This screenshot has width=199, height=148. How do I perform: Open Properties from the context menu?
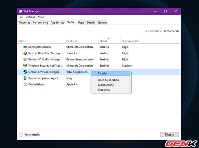point(104,90)
